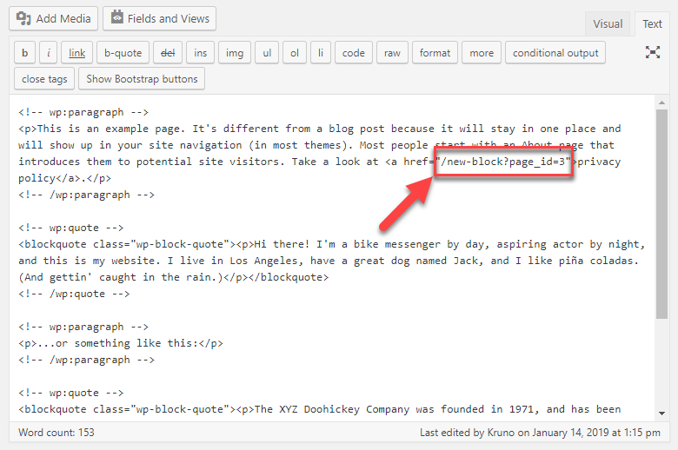Click the "(And gettin' caught in the rain.)" line

point(173,277)
